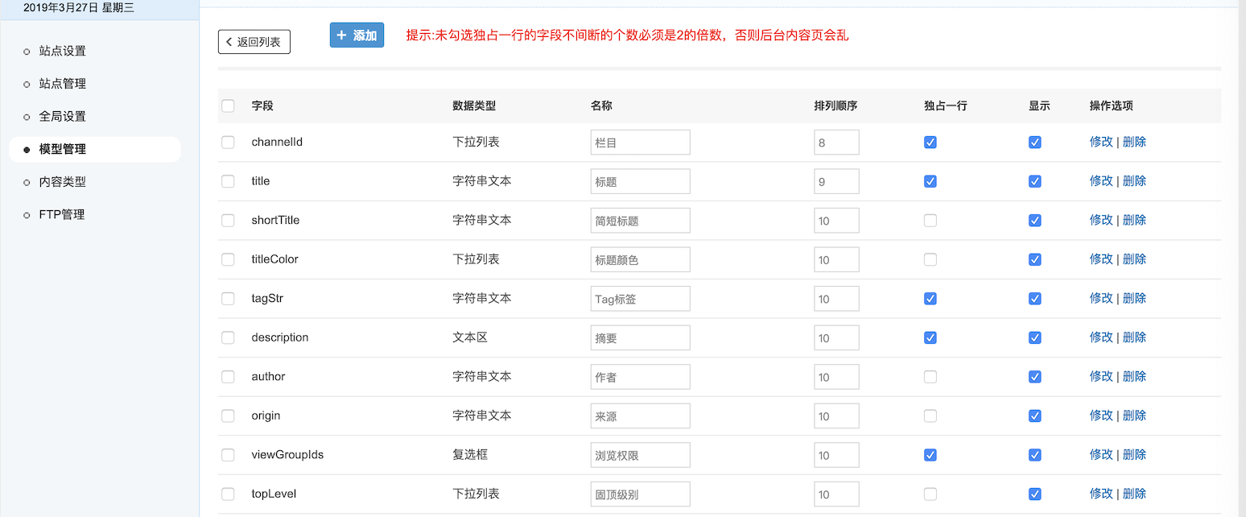Tick the select-all checkbox in table header

coord(228,105)
